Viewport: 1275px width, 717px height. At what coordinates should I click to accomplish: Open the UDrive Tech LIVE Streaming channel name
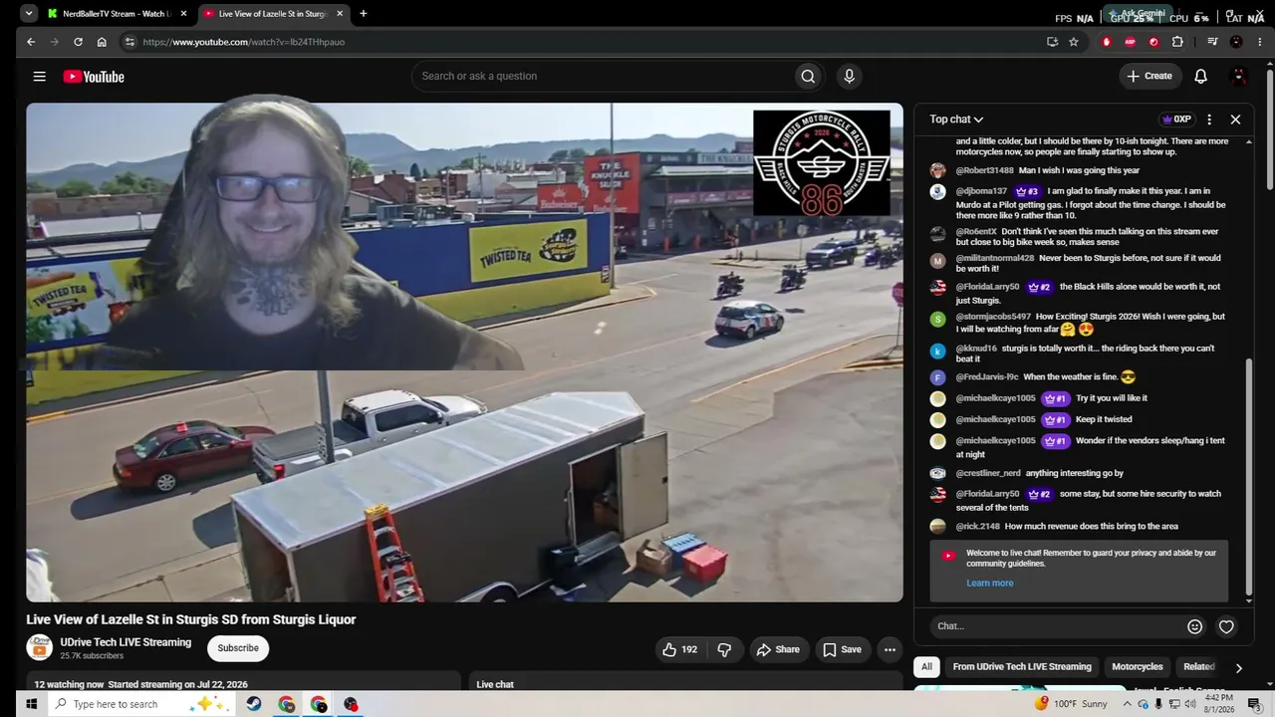tap(126, 642)
